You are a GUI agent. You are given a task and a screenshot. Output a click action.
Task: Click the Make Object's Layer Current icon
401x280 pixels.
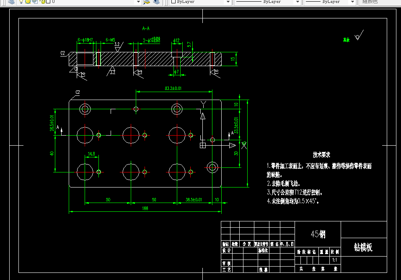pos(147,2)
